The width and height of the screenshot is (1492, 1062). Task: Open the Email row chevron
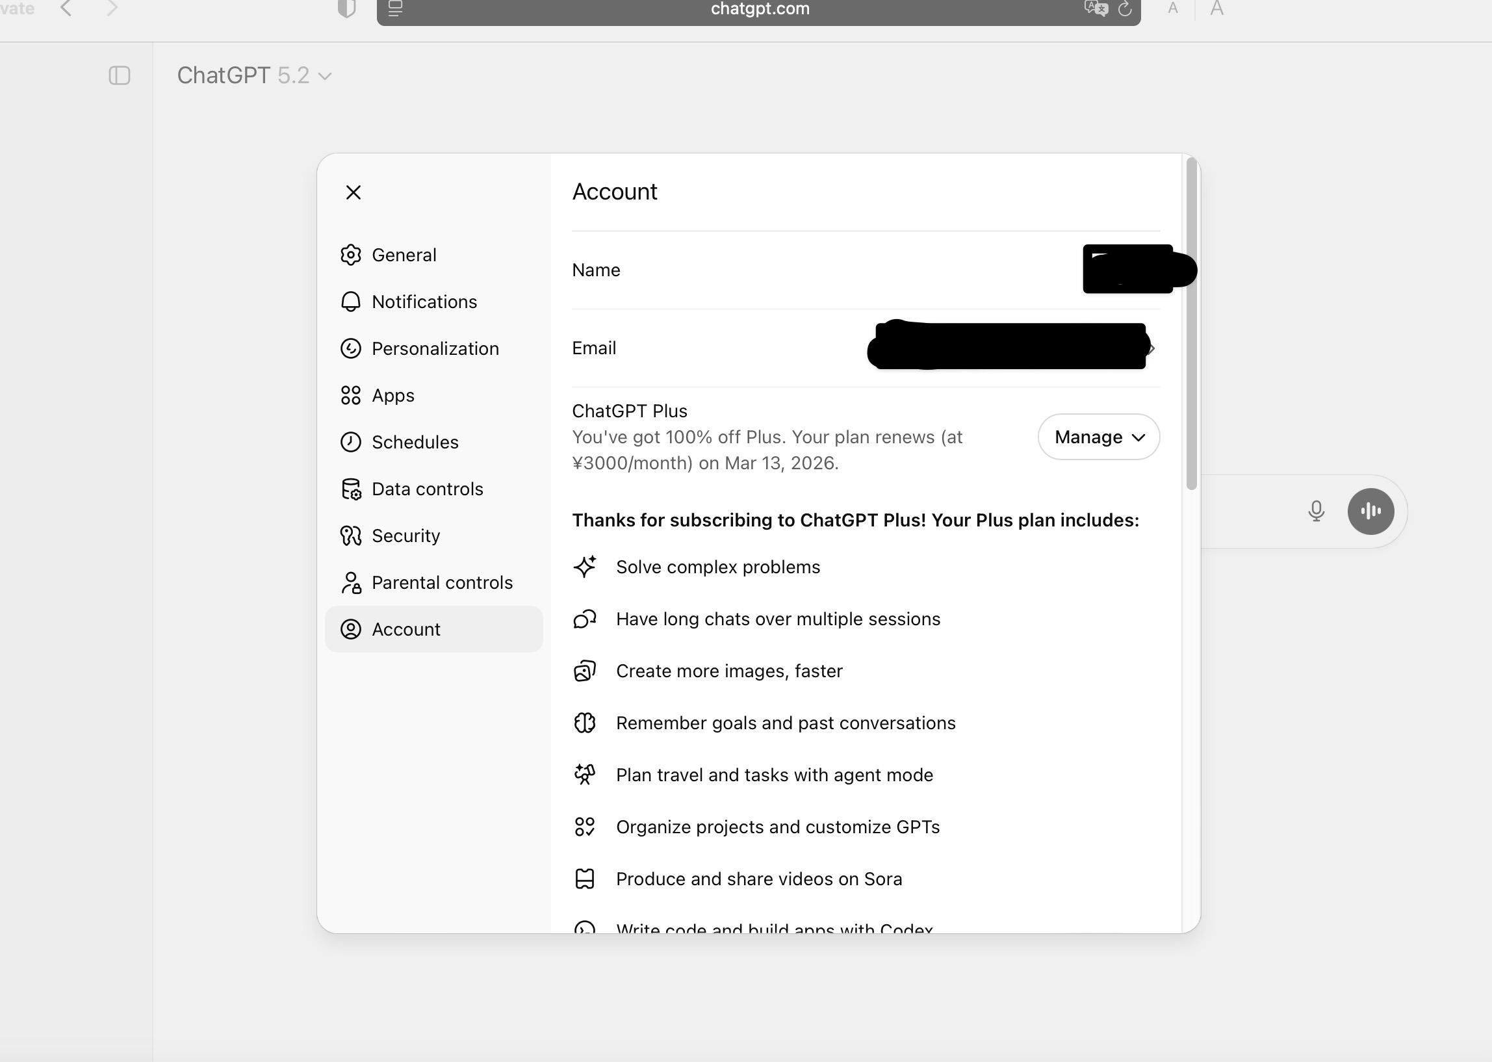point(1152,348)
